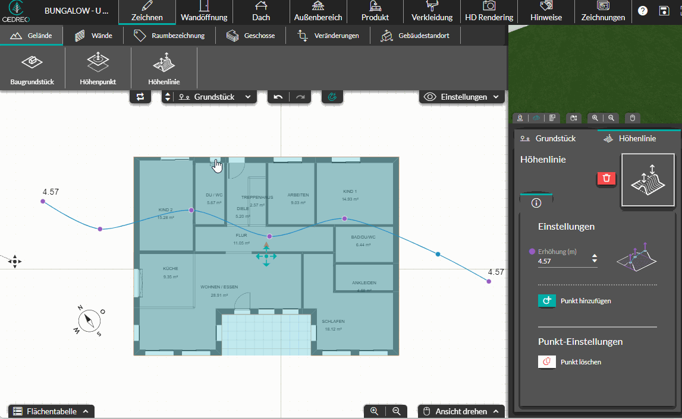The height and width of the screenshot is (419, 682).
Task: Click Punkt hinzufügen button
Action: coord(574,300)
